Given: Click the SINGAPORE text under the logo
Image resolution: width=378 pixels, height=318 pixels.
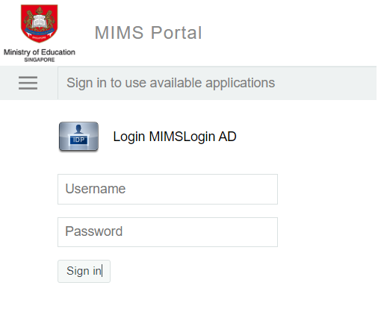Looking at the screenshot, I should pyautogui.click(x=40, y=60).
